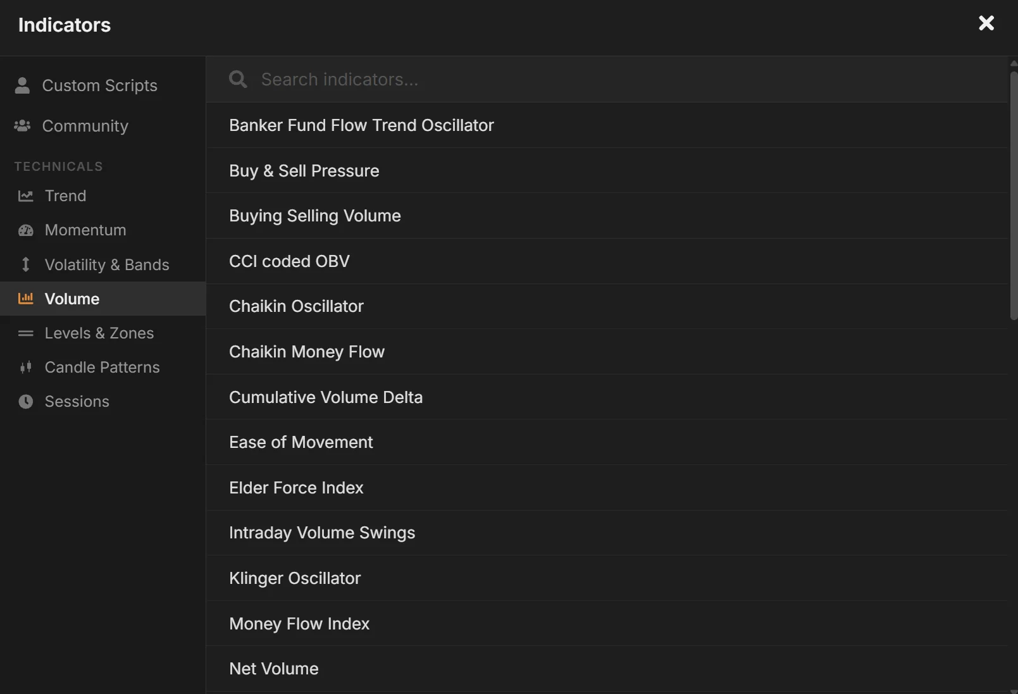Add Cumulative Volume Delta indicator
Screen dimensions: 1018x694
point(607,397)
